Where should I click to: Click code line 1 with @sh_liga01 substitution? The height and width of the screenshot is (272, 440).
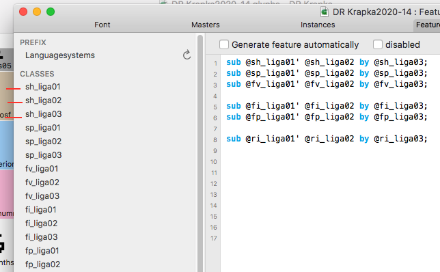(x=327, y=62)
